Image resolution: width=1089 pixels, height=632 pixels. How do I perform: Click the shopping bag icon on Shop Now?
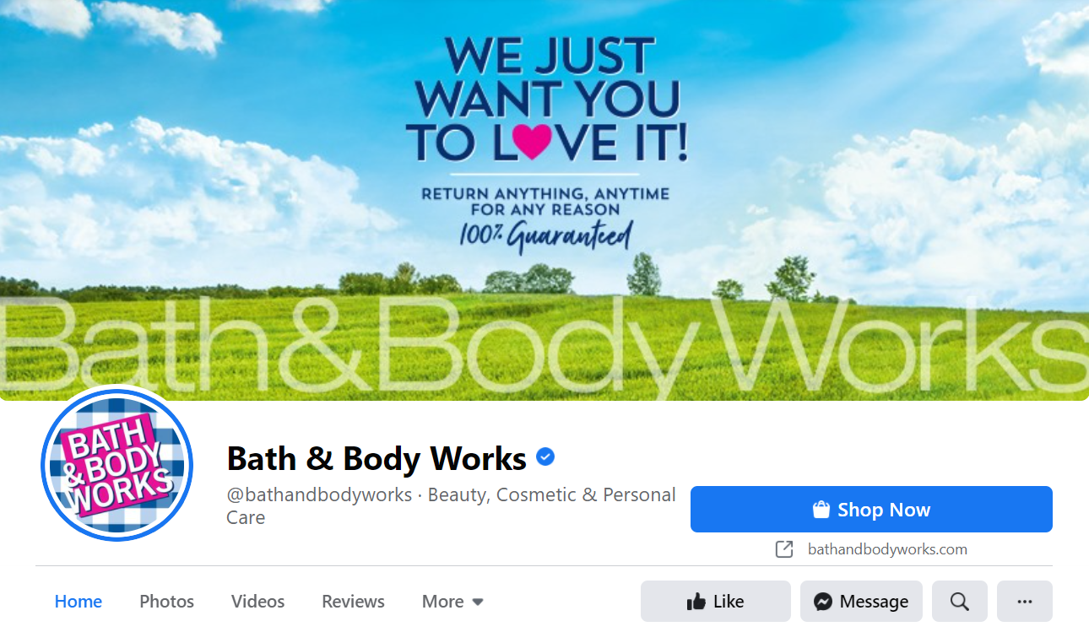point(821,510)
